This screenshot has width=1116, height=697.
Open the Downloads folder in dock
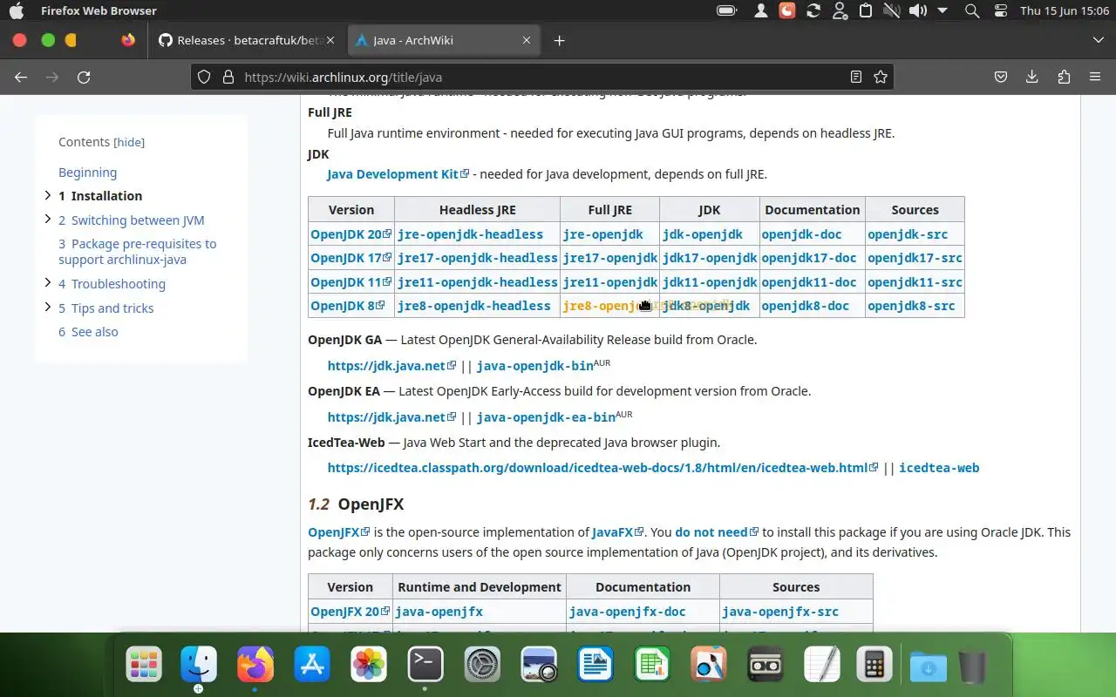pos(929,667)
